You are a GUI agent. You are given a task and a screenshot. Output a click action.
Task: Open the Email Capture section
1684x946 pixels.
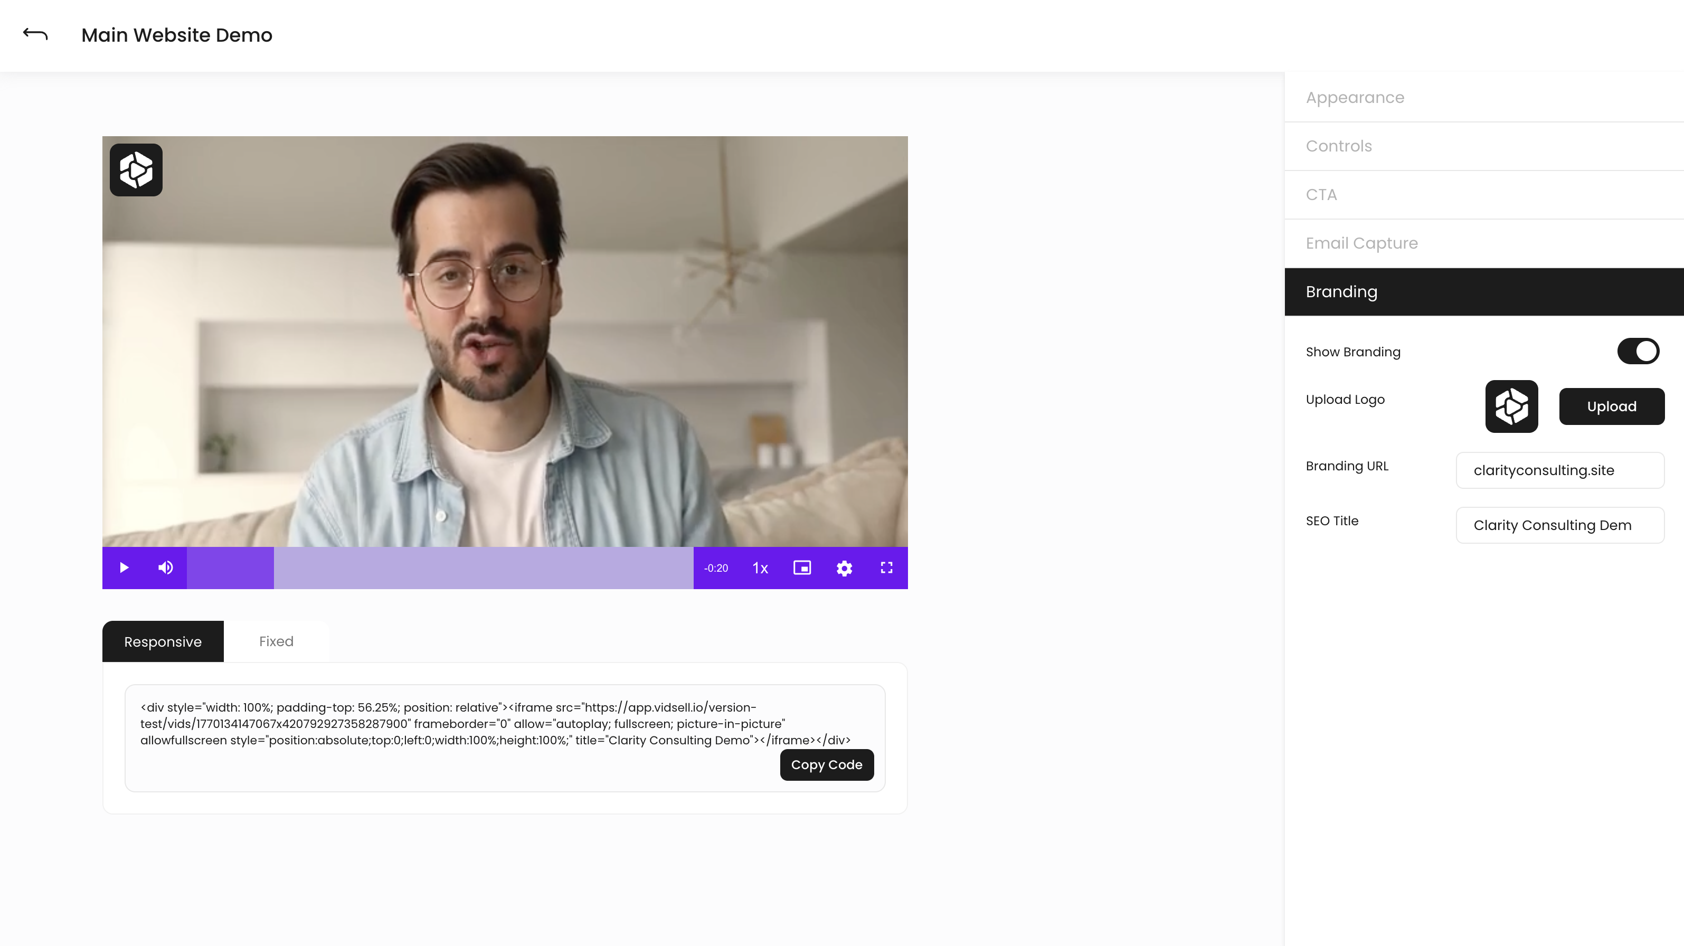[x=1361, y=242]
